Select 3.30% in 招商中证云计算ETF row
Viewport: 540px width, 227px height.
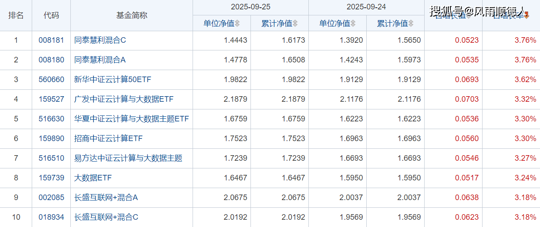[x=525, y=139]
